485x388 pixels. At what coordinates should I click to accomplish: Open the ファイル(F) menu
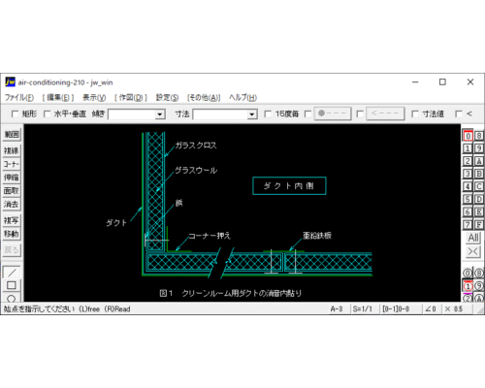click(x=19, y=97)
